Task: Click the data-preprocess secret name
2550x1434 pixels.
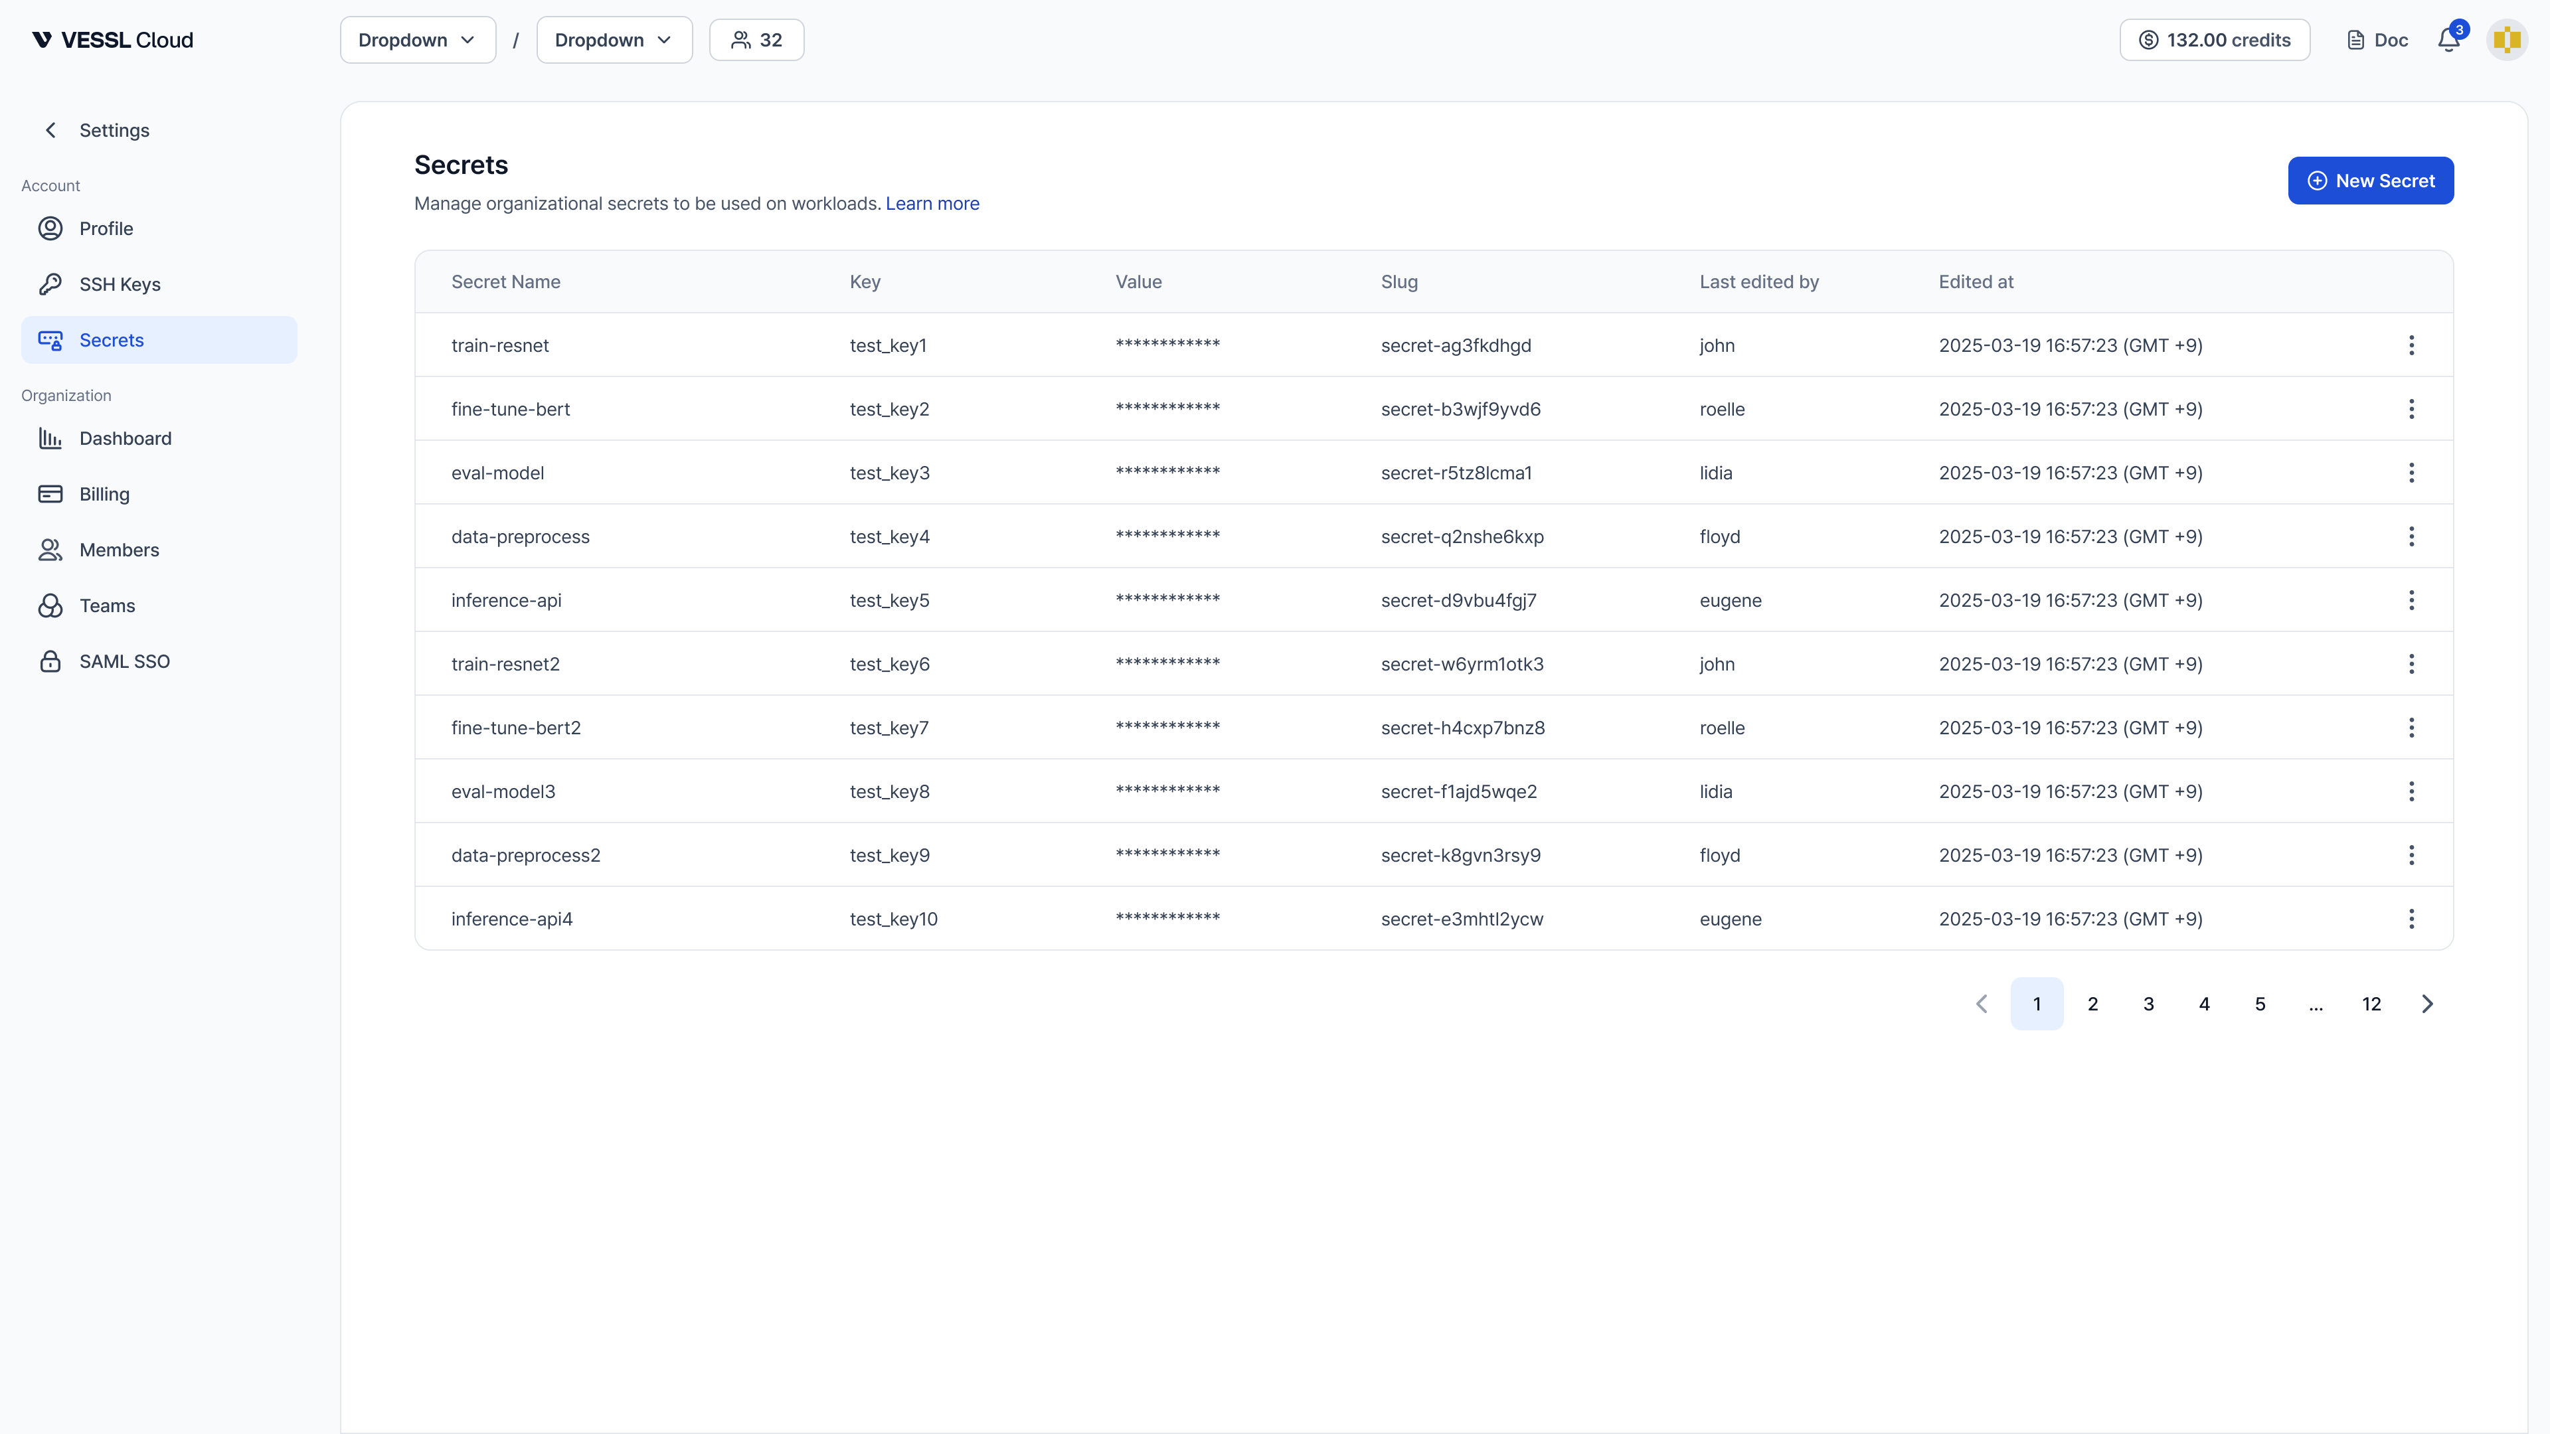Action: coord(521,536)
